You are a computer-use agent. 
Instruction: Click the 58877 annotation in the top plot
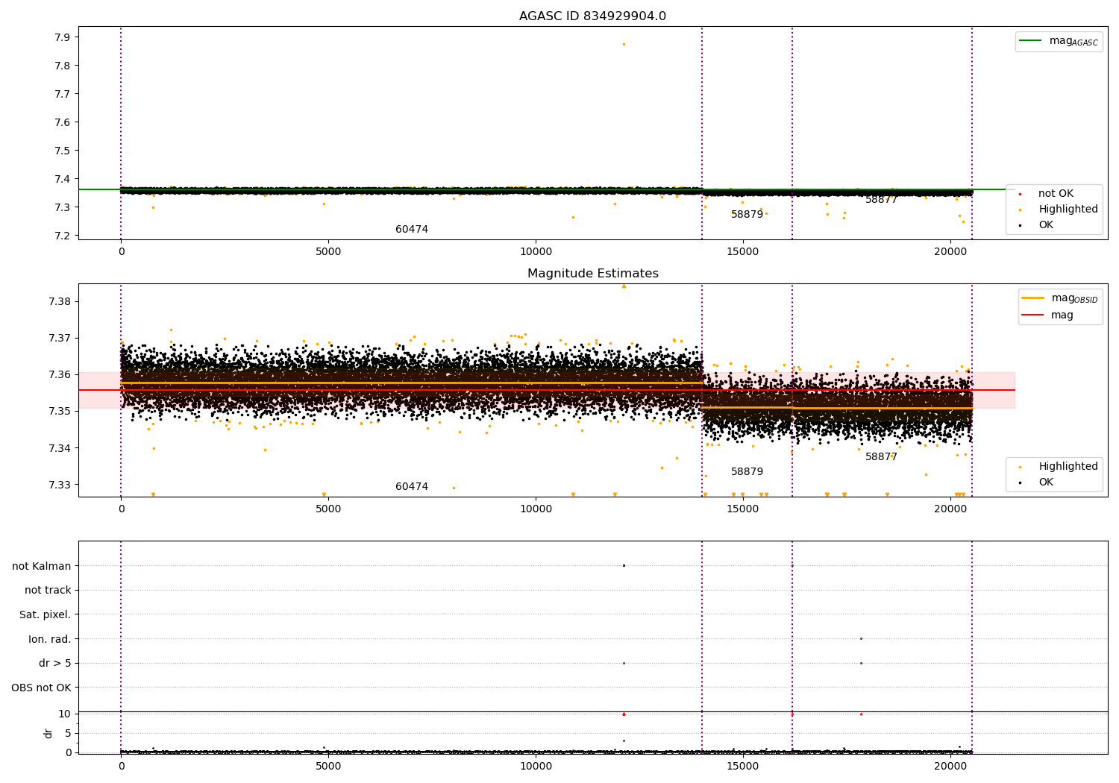click(881, 200)
